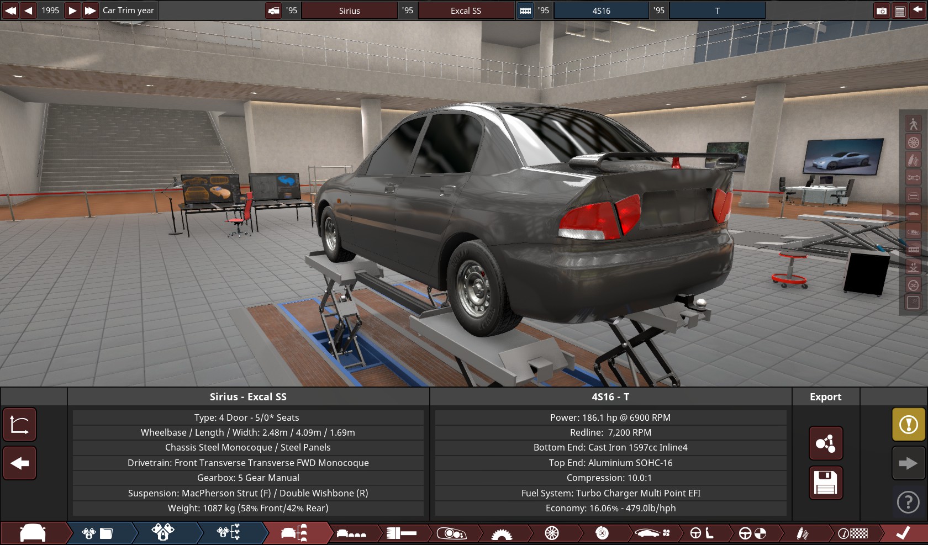The image size is (928, 545).
Task: Open the driving aids and safety tab
Action: tap(753, 533)
